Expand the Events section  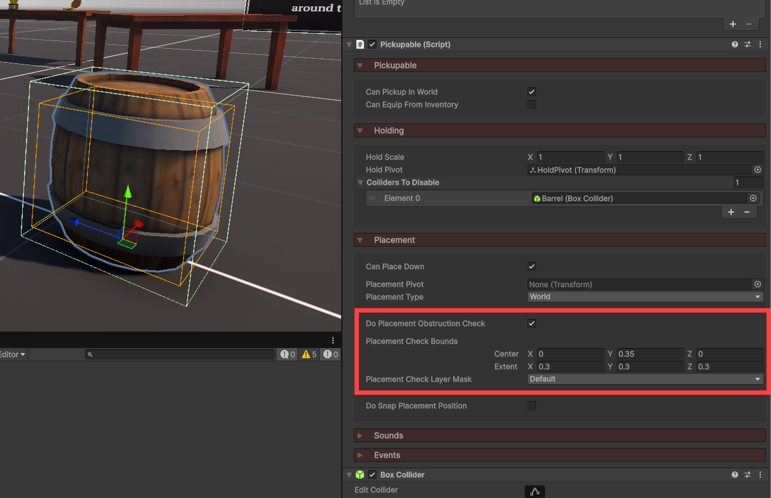click(x=361, y=455)
